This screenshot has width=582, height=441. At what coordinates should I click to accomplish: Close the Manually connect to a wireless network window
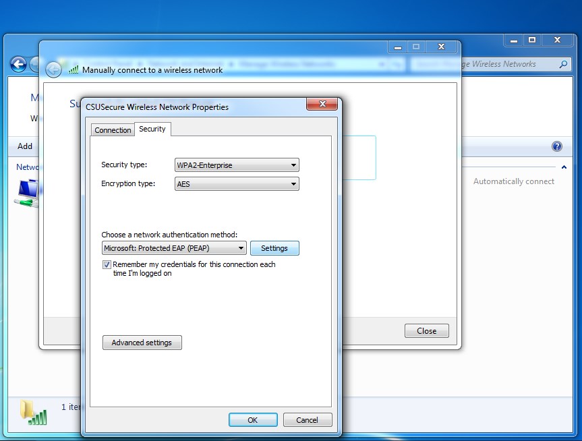(442, 47)
